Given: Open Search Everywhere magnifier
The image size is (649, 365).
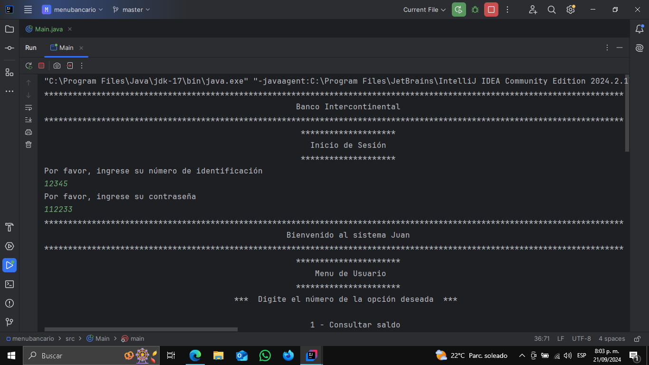Looking at the screenshot, I should (552, 10).
